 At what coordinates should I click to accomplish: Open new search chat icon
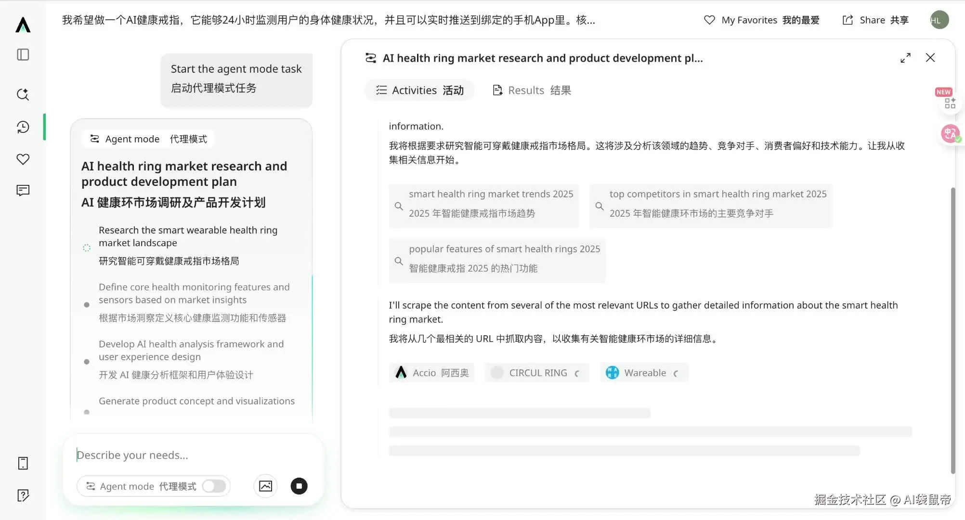[x=23, y=94]
